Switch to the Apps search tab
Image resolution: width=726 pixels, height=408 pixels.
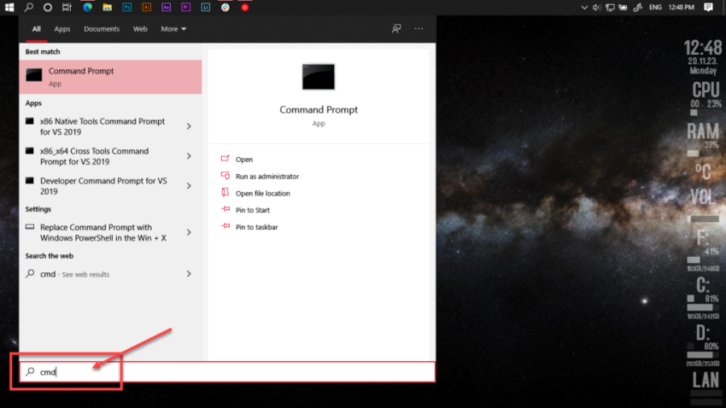point(62,29)
